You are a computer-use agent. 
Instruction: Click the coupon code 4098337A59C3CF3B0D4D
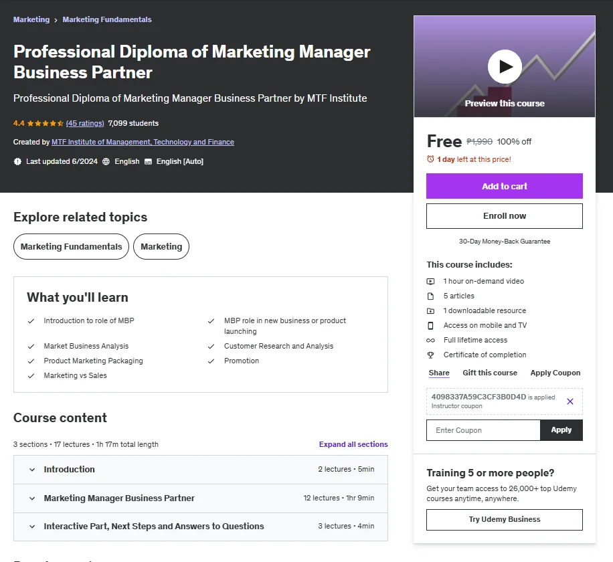tap(478, 397)
